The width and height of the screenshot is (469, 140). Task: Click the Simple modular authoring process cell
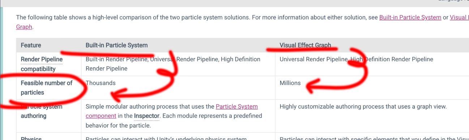174,116
